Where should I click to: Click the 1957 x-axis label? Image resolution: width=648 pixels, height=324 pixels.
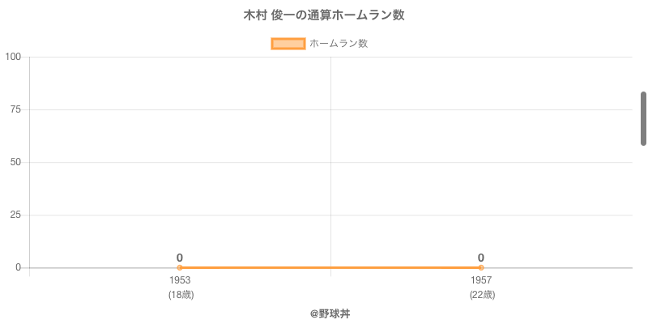481,280
